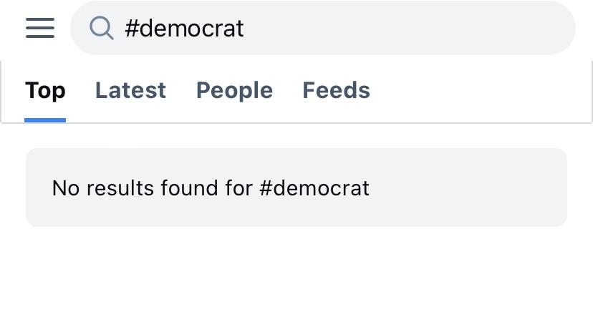
Task: Tap the search icon beside #democrat
Action: (x=102, y=28)
